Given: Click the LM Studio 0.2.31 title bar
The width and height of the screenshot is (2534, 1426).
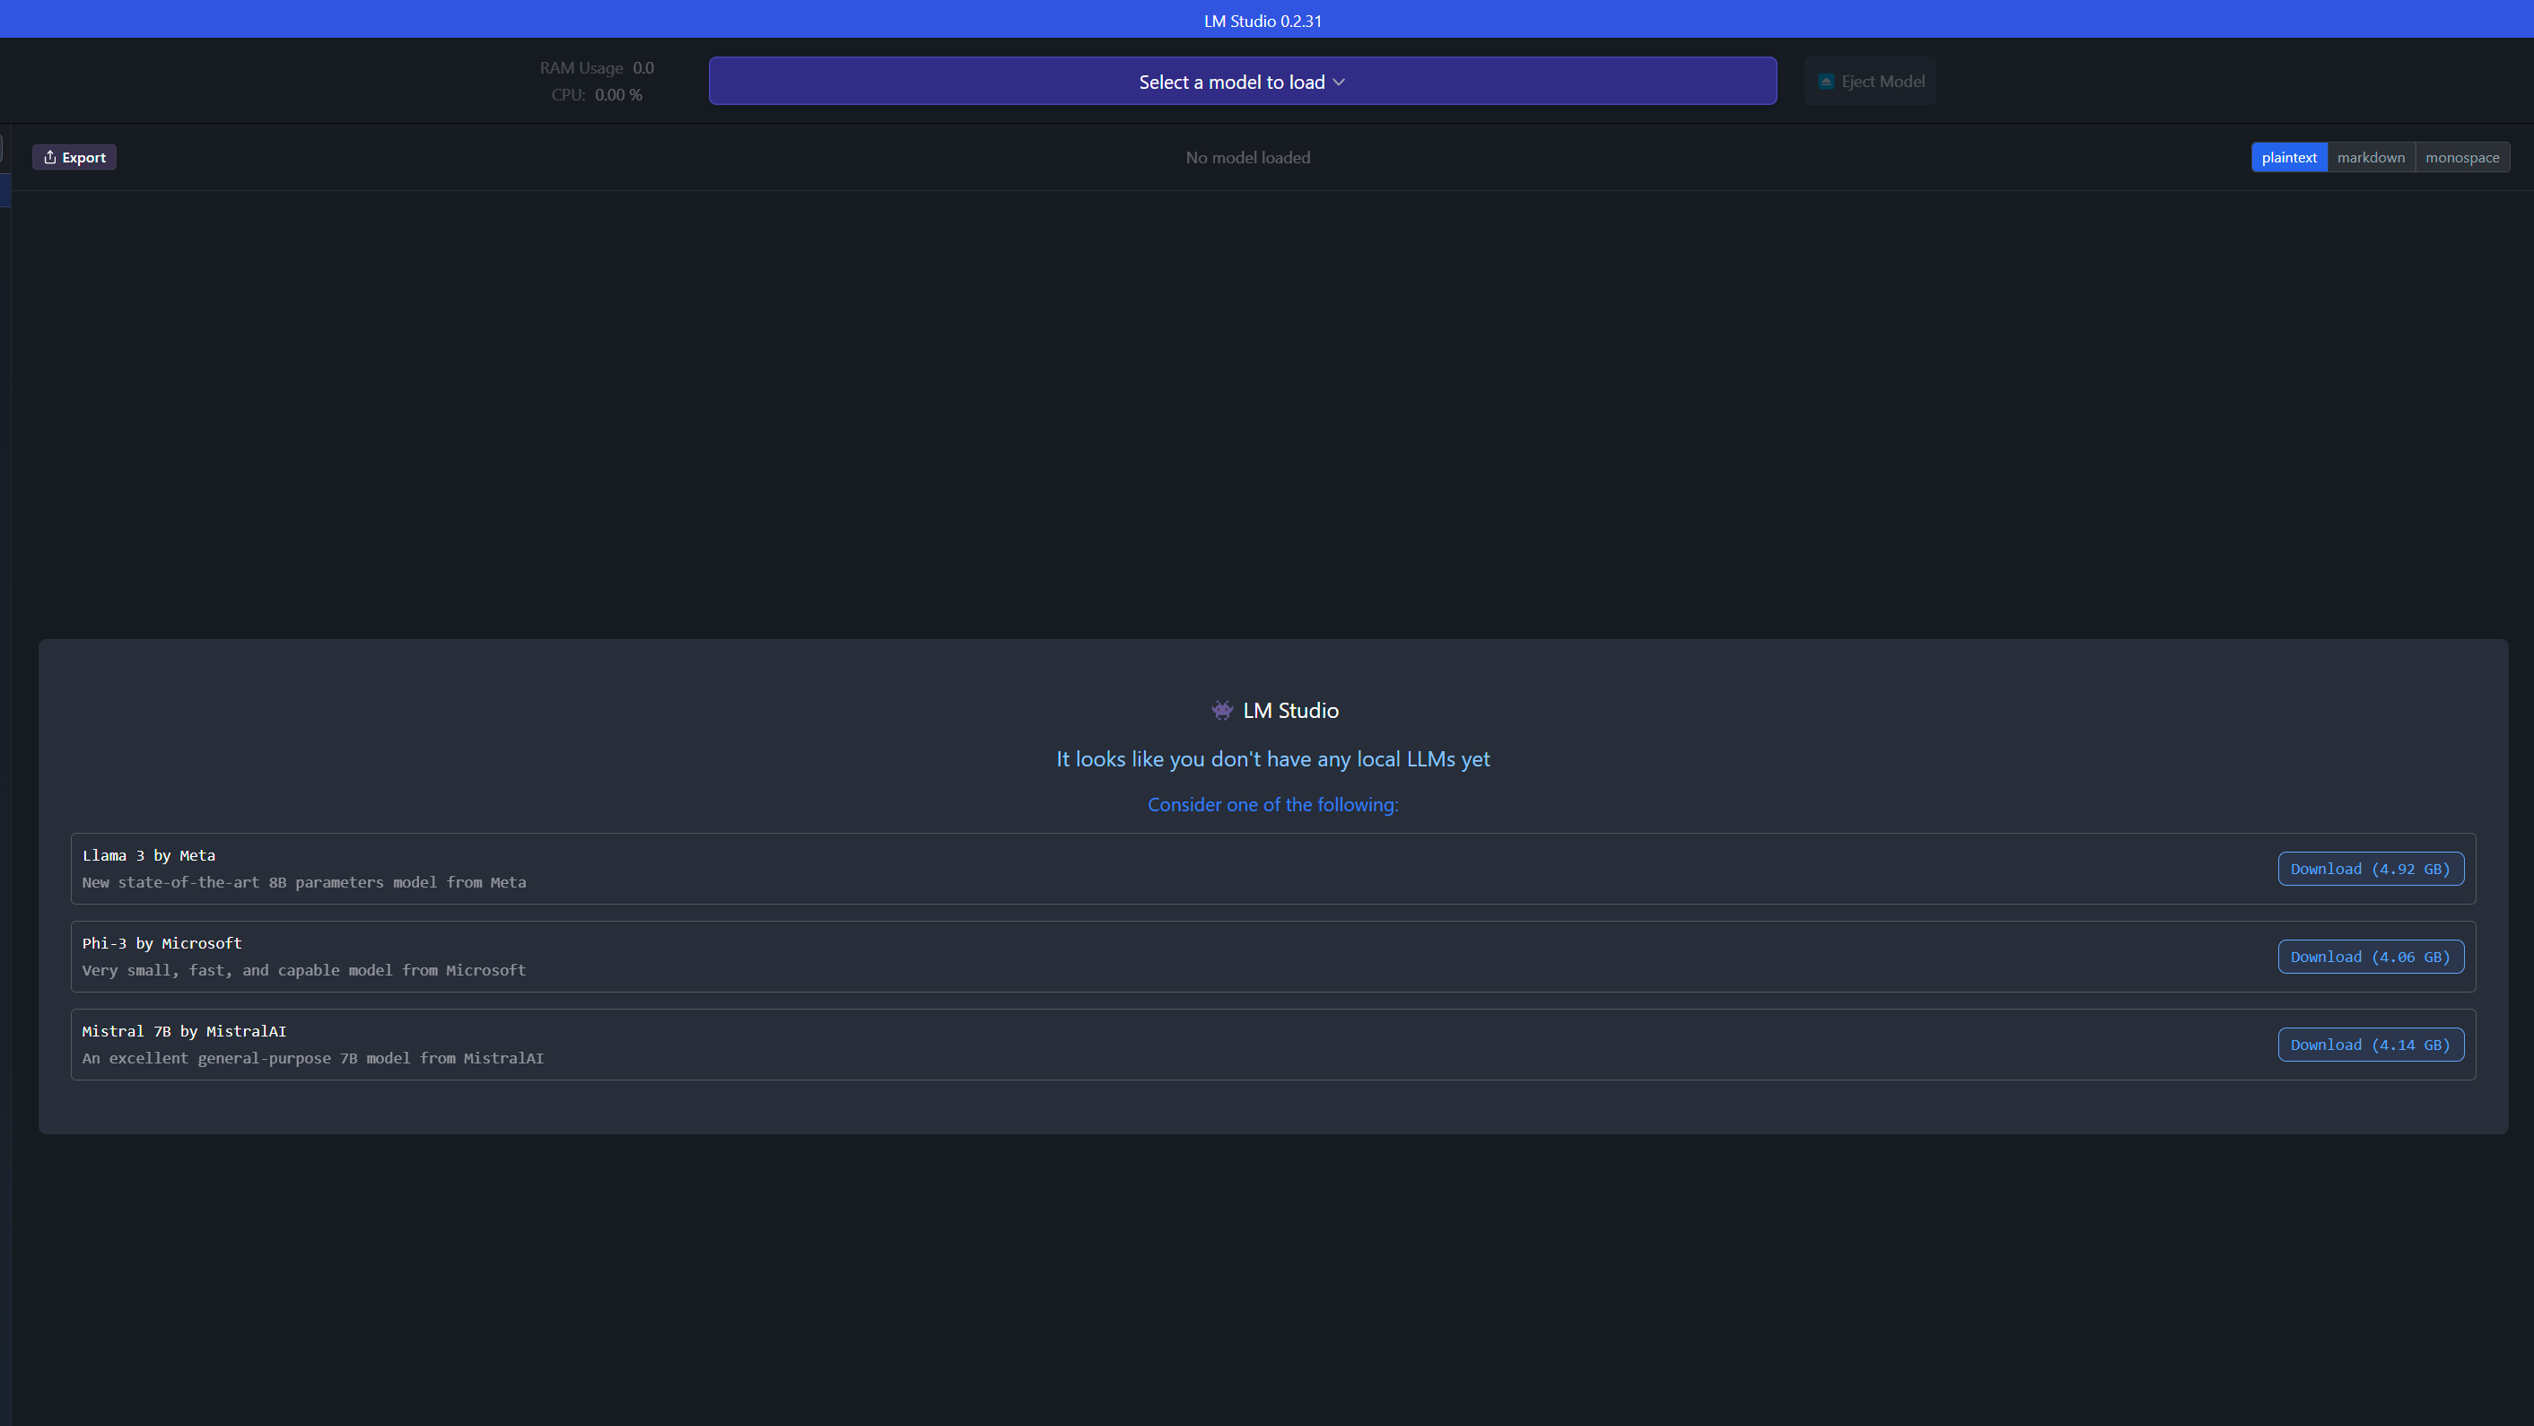Looking at the screenshot, I should (x=1263, y=21).
